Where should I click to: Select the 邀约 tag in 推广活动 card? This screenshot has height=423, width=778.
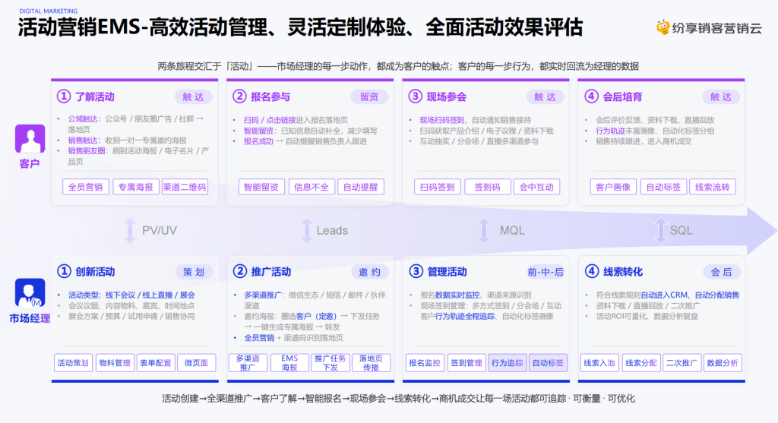tap(370, 272)
